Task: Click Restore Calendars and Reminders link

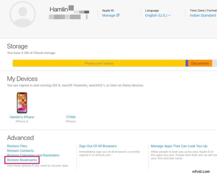Action: pyautogui.click(x=33, y=155)
